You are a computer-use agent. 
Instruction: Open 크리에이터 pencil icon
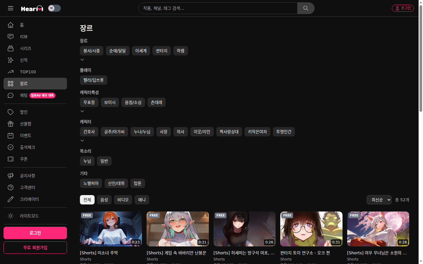(x=11, y=199)
